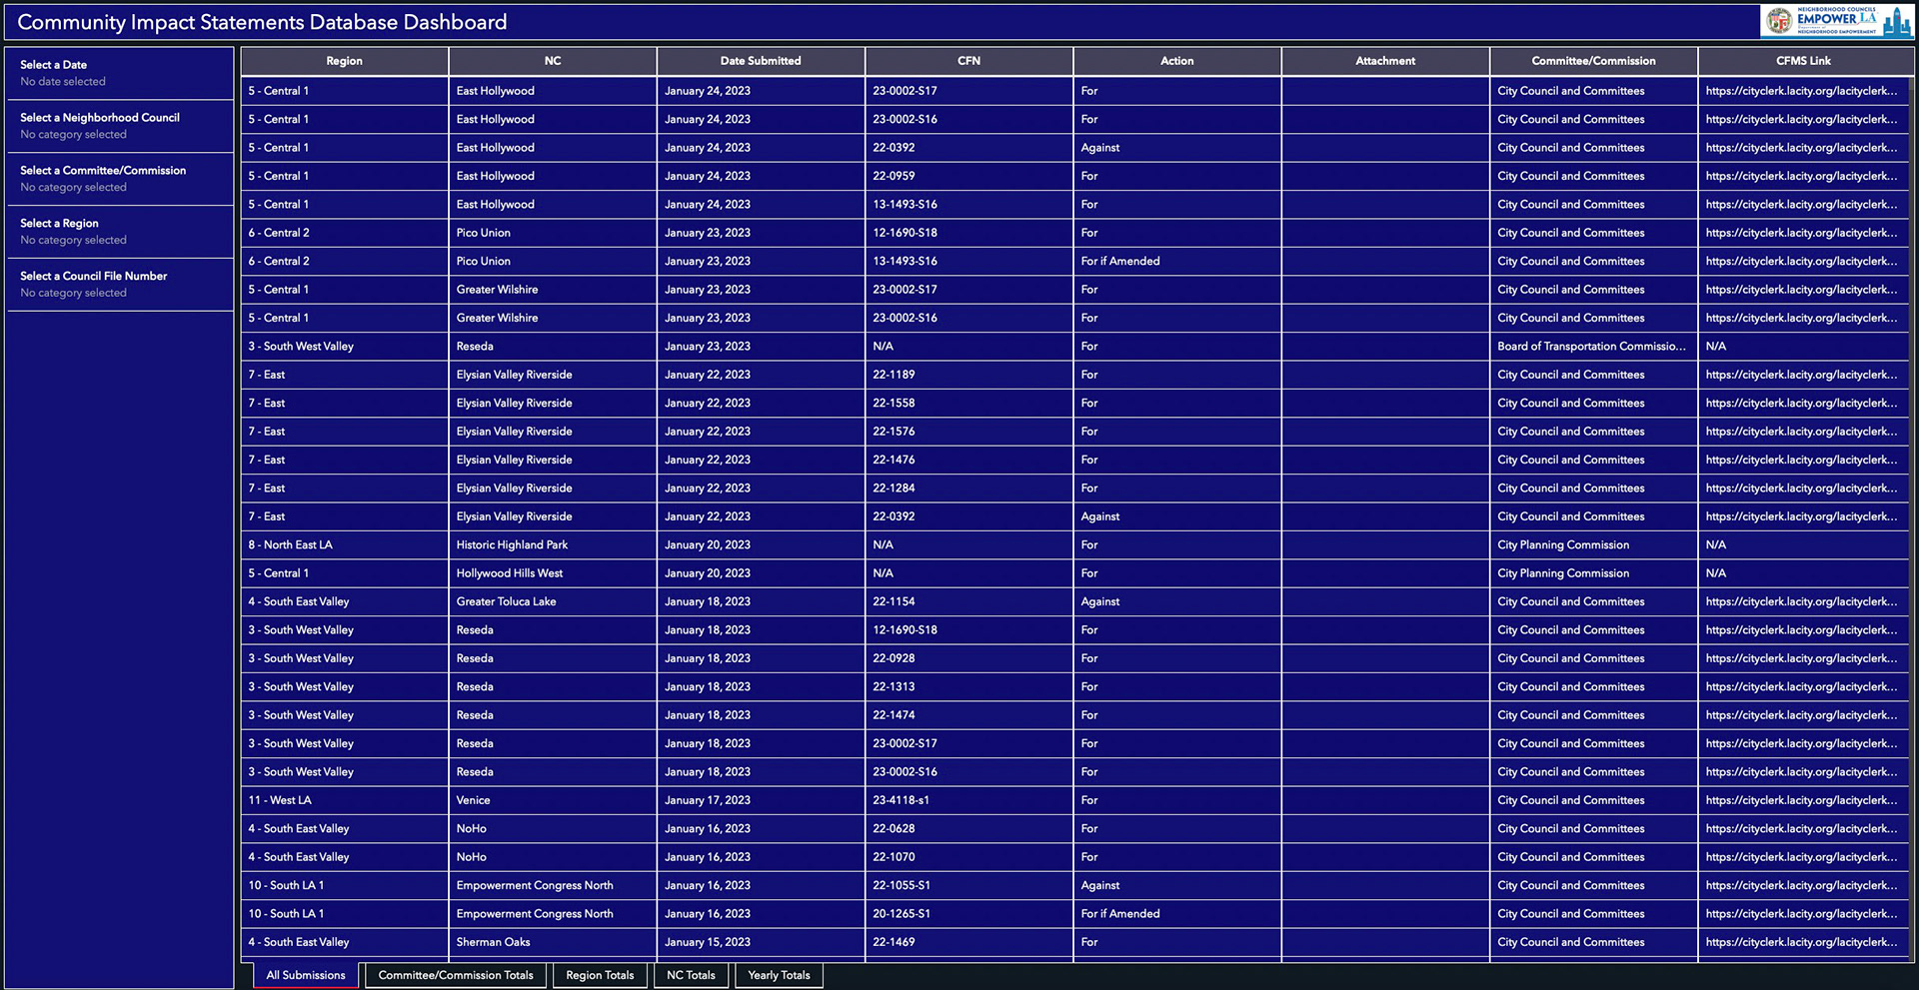This screenshot has height=990, width=1919.
Task: Click the 'For if Amended' cell for Pico Union
Action: [1177, 261]
